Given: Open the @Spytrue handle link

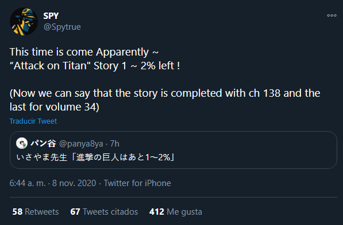Looking at the screenshot, I should coord(62,27).
